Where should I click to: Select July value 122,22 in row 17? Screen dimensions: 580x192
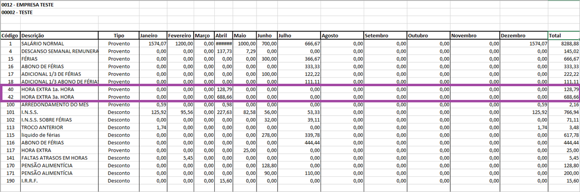pos(299,74)
